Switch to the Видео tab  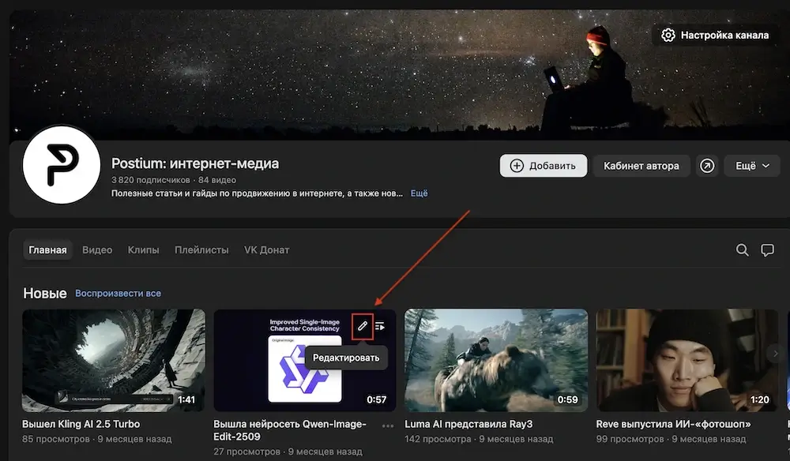[97, 250]
